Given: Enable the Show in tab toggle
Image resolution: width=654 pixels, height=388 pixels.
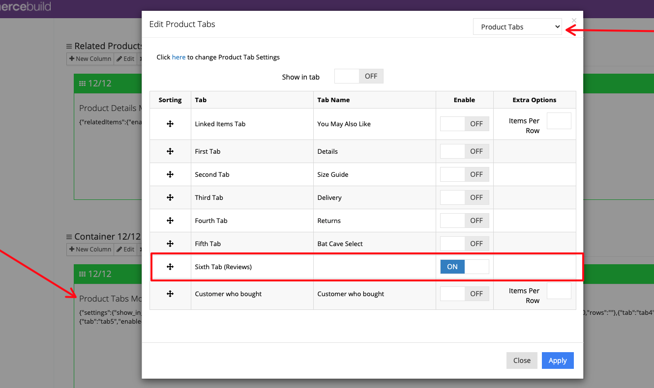Looking at the screenshot, I should pos(358,76).
